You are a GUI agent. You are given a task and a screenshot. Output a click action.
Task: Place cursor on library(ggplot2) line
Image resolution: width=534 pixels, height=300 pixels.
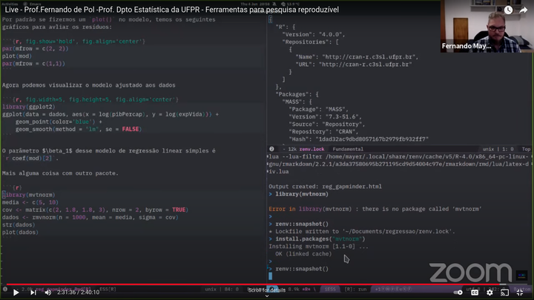tap(29, 107)
